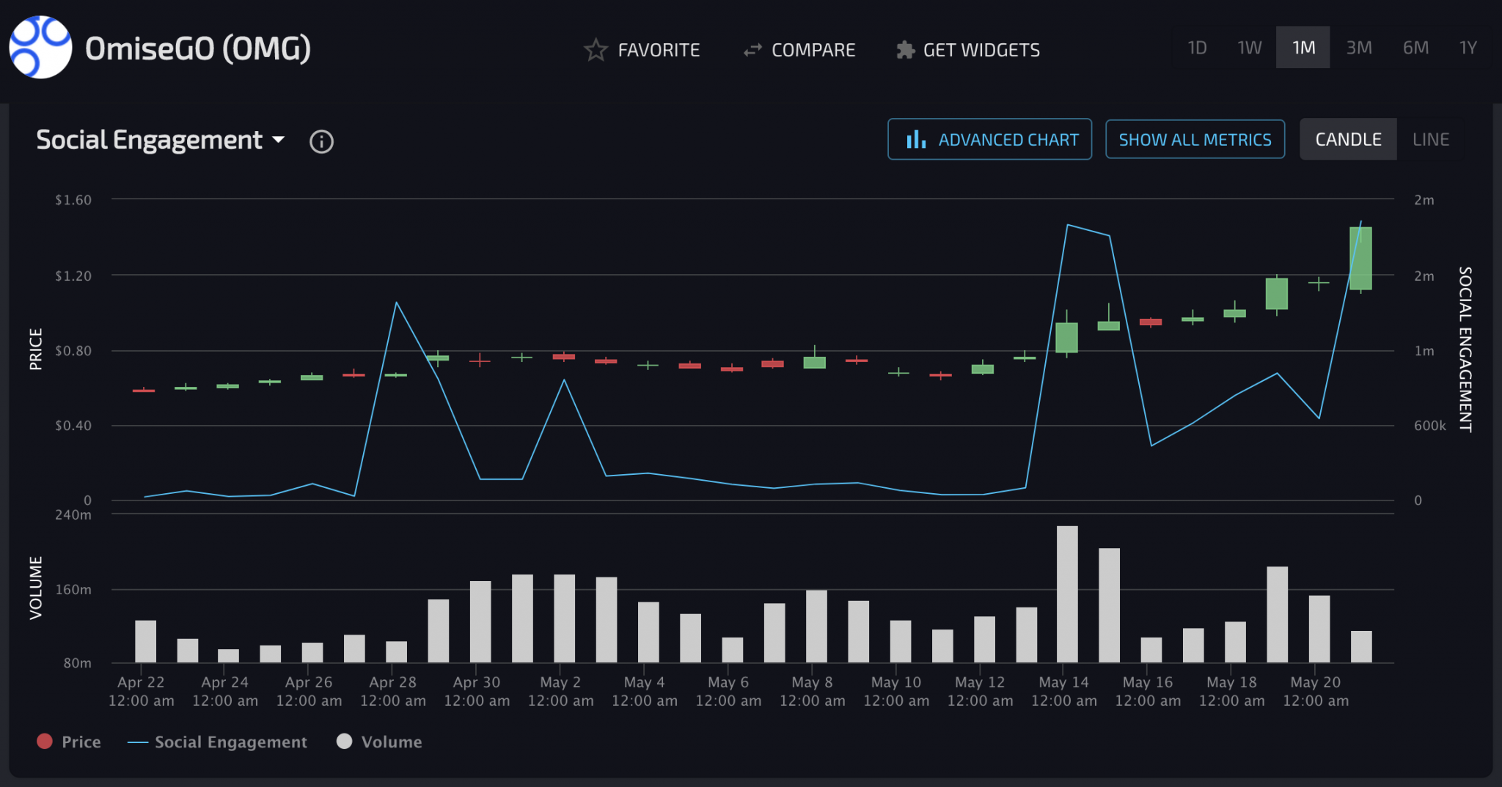Select the 6M time range
This screenshot has height=787, width=1502.
(1415, 48)
